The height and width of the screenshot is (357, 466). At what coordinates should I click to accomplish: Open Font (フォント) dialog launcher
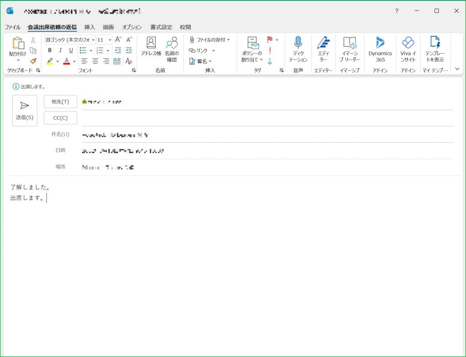point(134,70)
